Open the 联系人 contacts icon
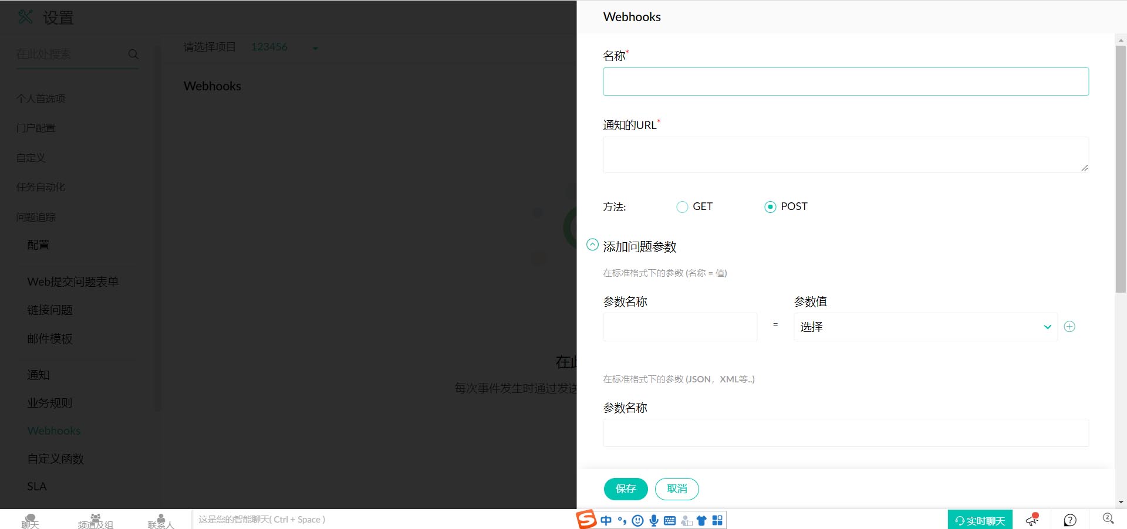The height and width of the screenshot is (529, 1127). click(161, 521)
